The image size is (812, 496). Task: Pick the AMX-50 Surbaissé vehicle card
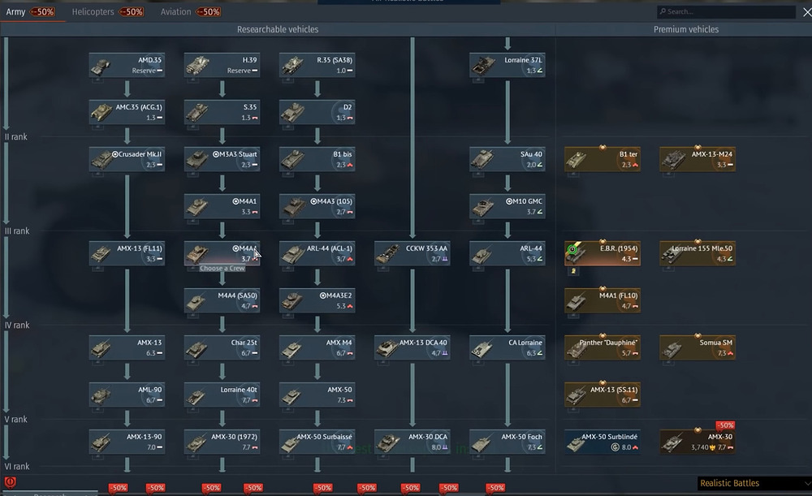(x=317, y=442)
